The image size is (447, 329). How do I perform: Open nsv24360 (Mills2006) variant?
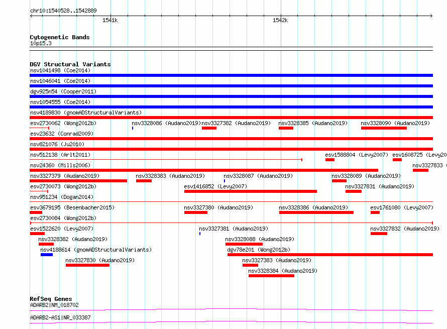(x=60, y=165)
